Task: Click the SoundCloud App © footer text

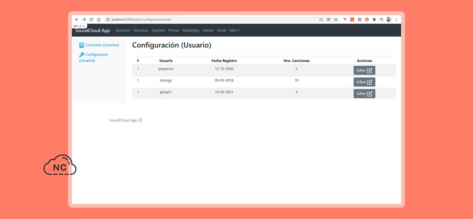Action: [125, 120]
